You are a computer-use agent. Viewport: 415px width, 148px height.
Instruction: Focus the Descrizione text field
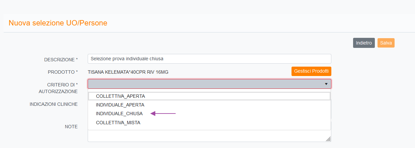click(x=209, y=59)
